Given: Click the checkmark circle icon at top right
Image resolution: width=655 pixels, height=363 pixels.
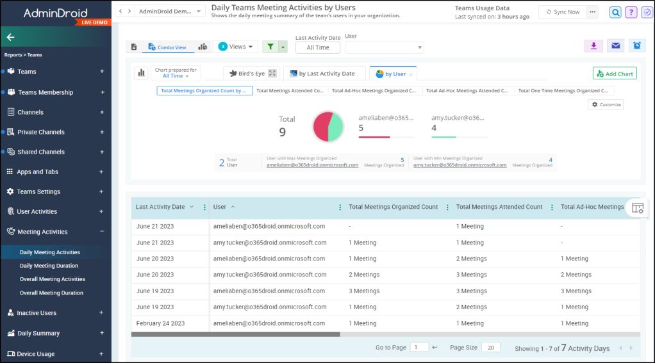Looking at the screenshot, I should (647, 13).
